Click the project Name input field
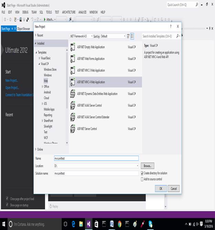This screenshot has width=215, height=230. [96, 158]
